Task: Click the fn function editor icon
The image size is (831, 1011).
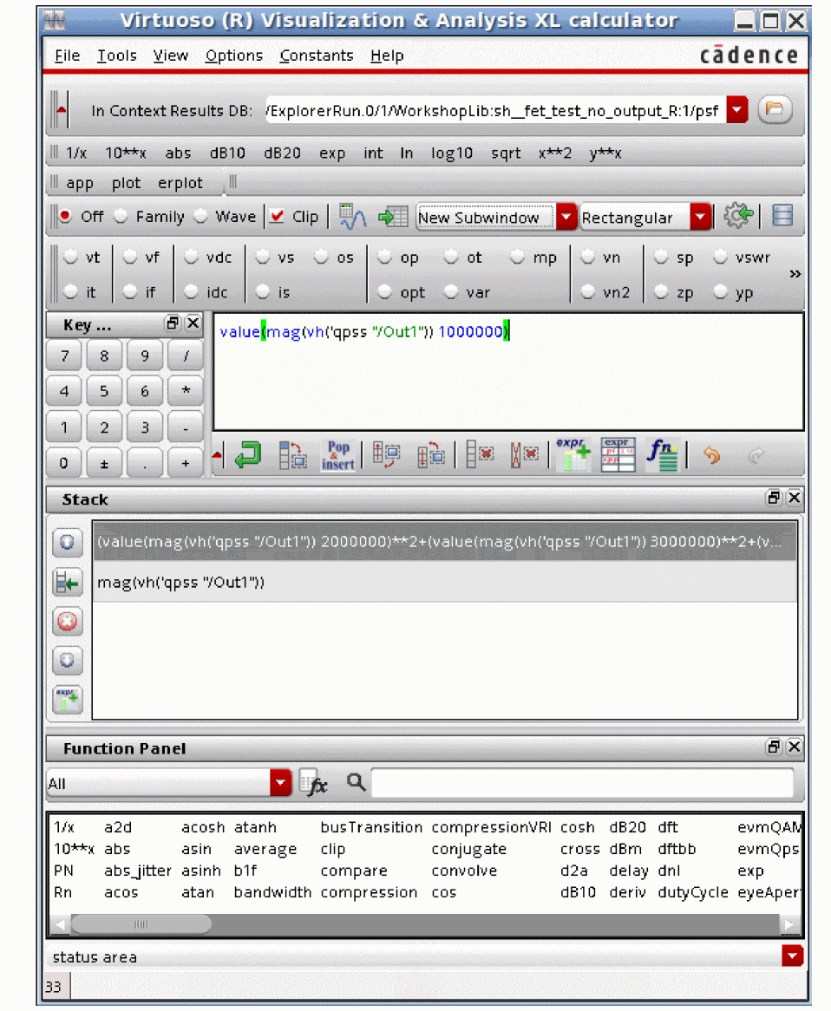Action: click(x=662, y=455)
